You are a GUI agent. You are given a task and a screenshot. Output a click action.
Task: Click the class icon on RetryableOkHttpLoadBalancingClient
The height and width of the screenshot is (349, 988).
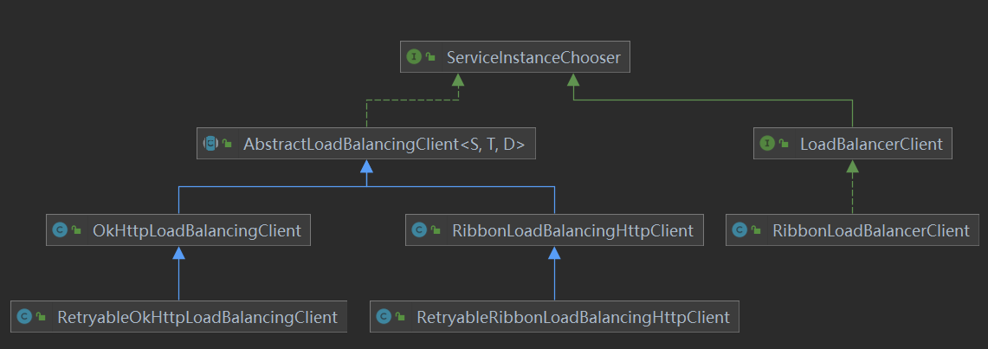pos(24,316)
